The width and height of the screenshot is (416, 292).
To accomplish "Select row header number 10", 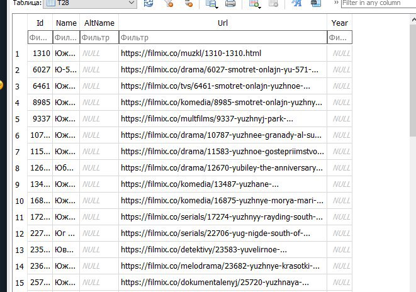I will 20,201.
